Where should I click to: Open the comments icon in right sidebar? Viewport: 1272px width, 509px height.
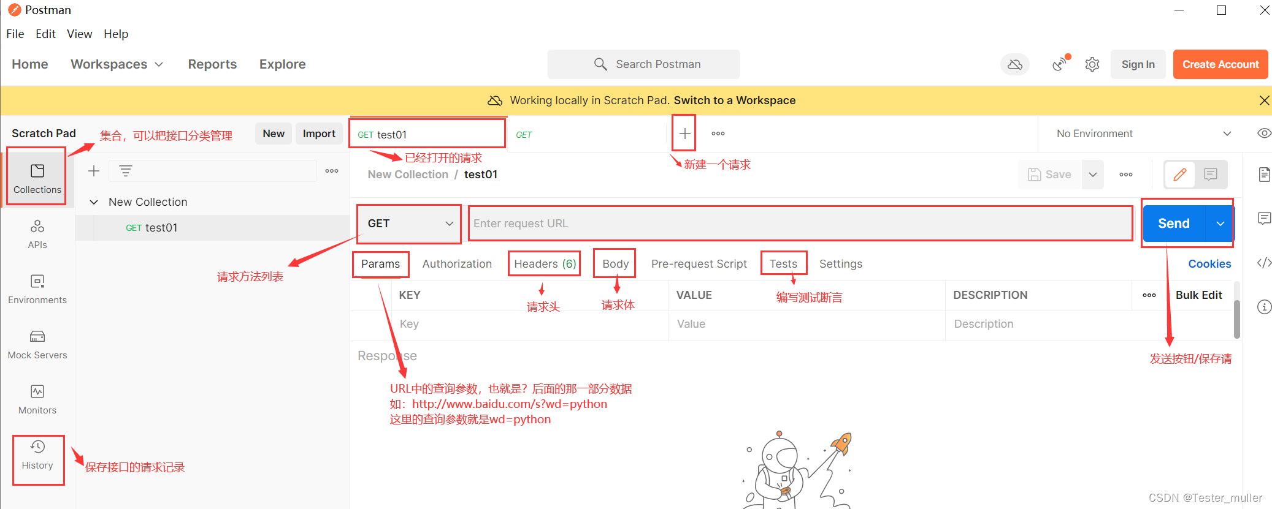coord(1264,218)
